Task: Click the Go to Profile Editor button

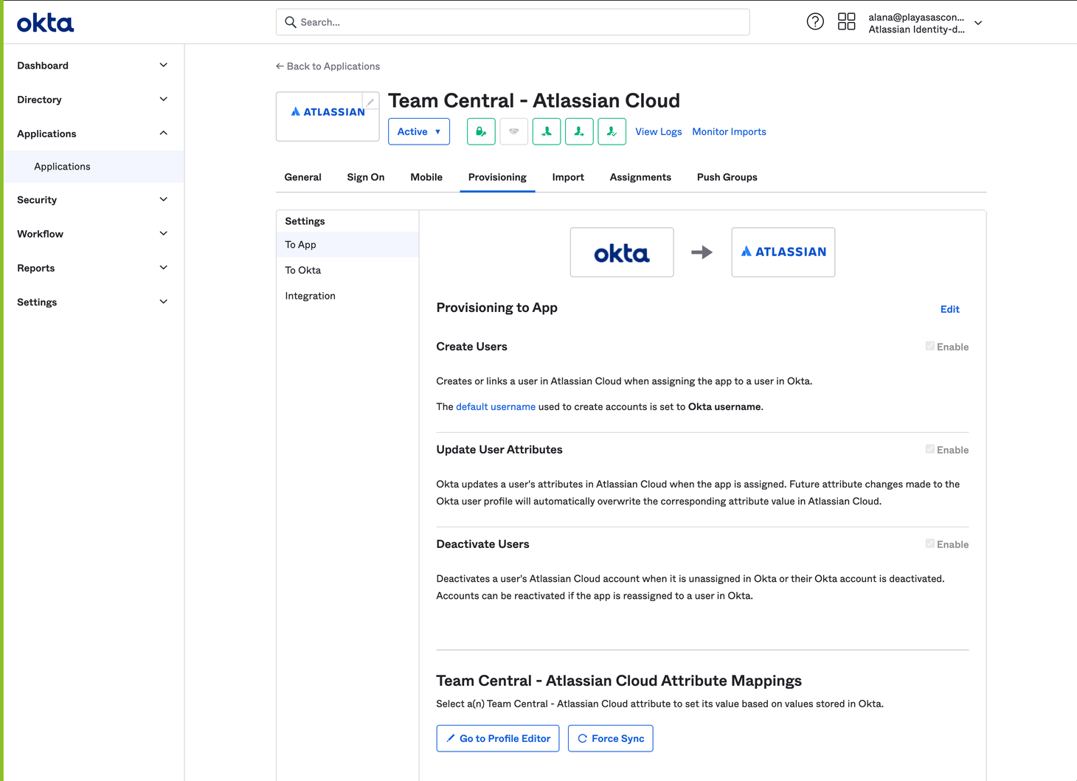Action: [498, 738]
